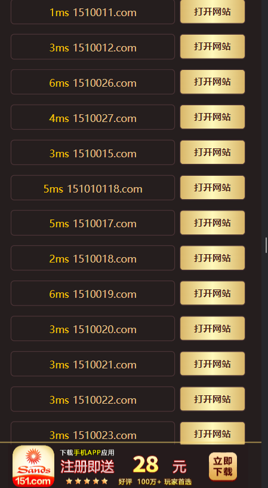Click the 5ms 151010118.com address box

click(93, 188)
